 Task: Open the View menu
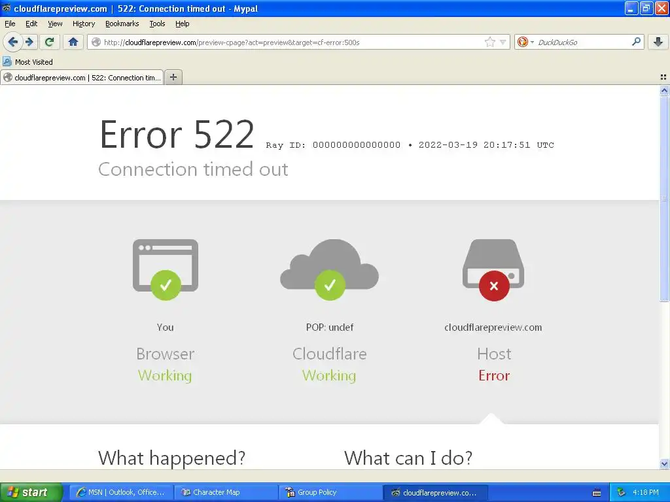(55, 24)
